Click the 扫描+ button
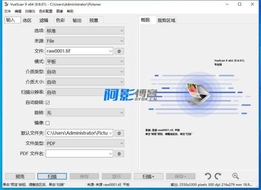The image size is (261, 190). pos(148,176)
